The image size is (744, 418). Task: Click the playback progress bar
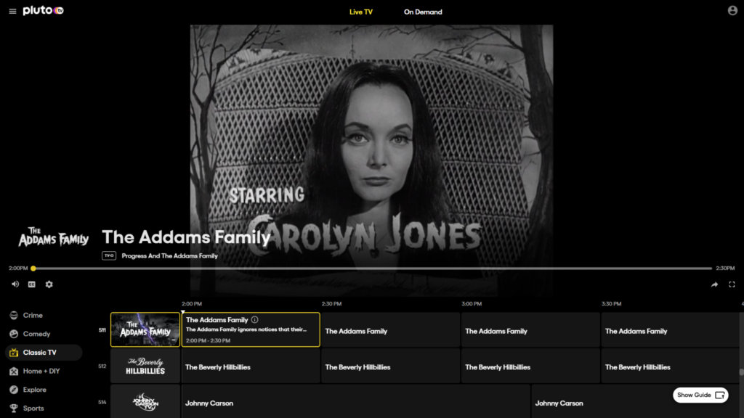coord(373,269)
